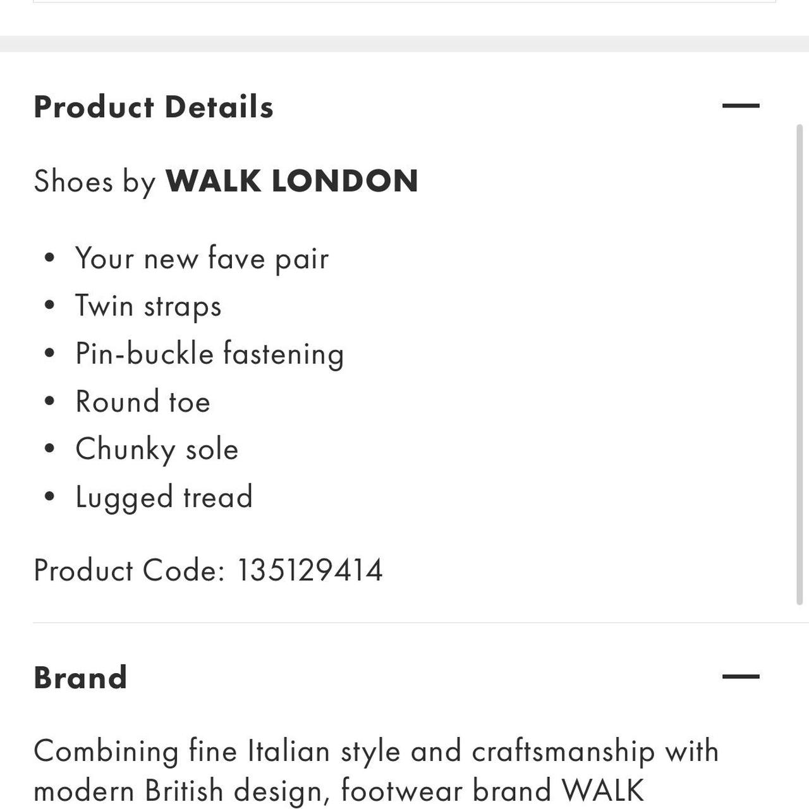
Task: Click the 'Pin-buckle fastening' list item
Action: [210, 354]
